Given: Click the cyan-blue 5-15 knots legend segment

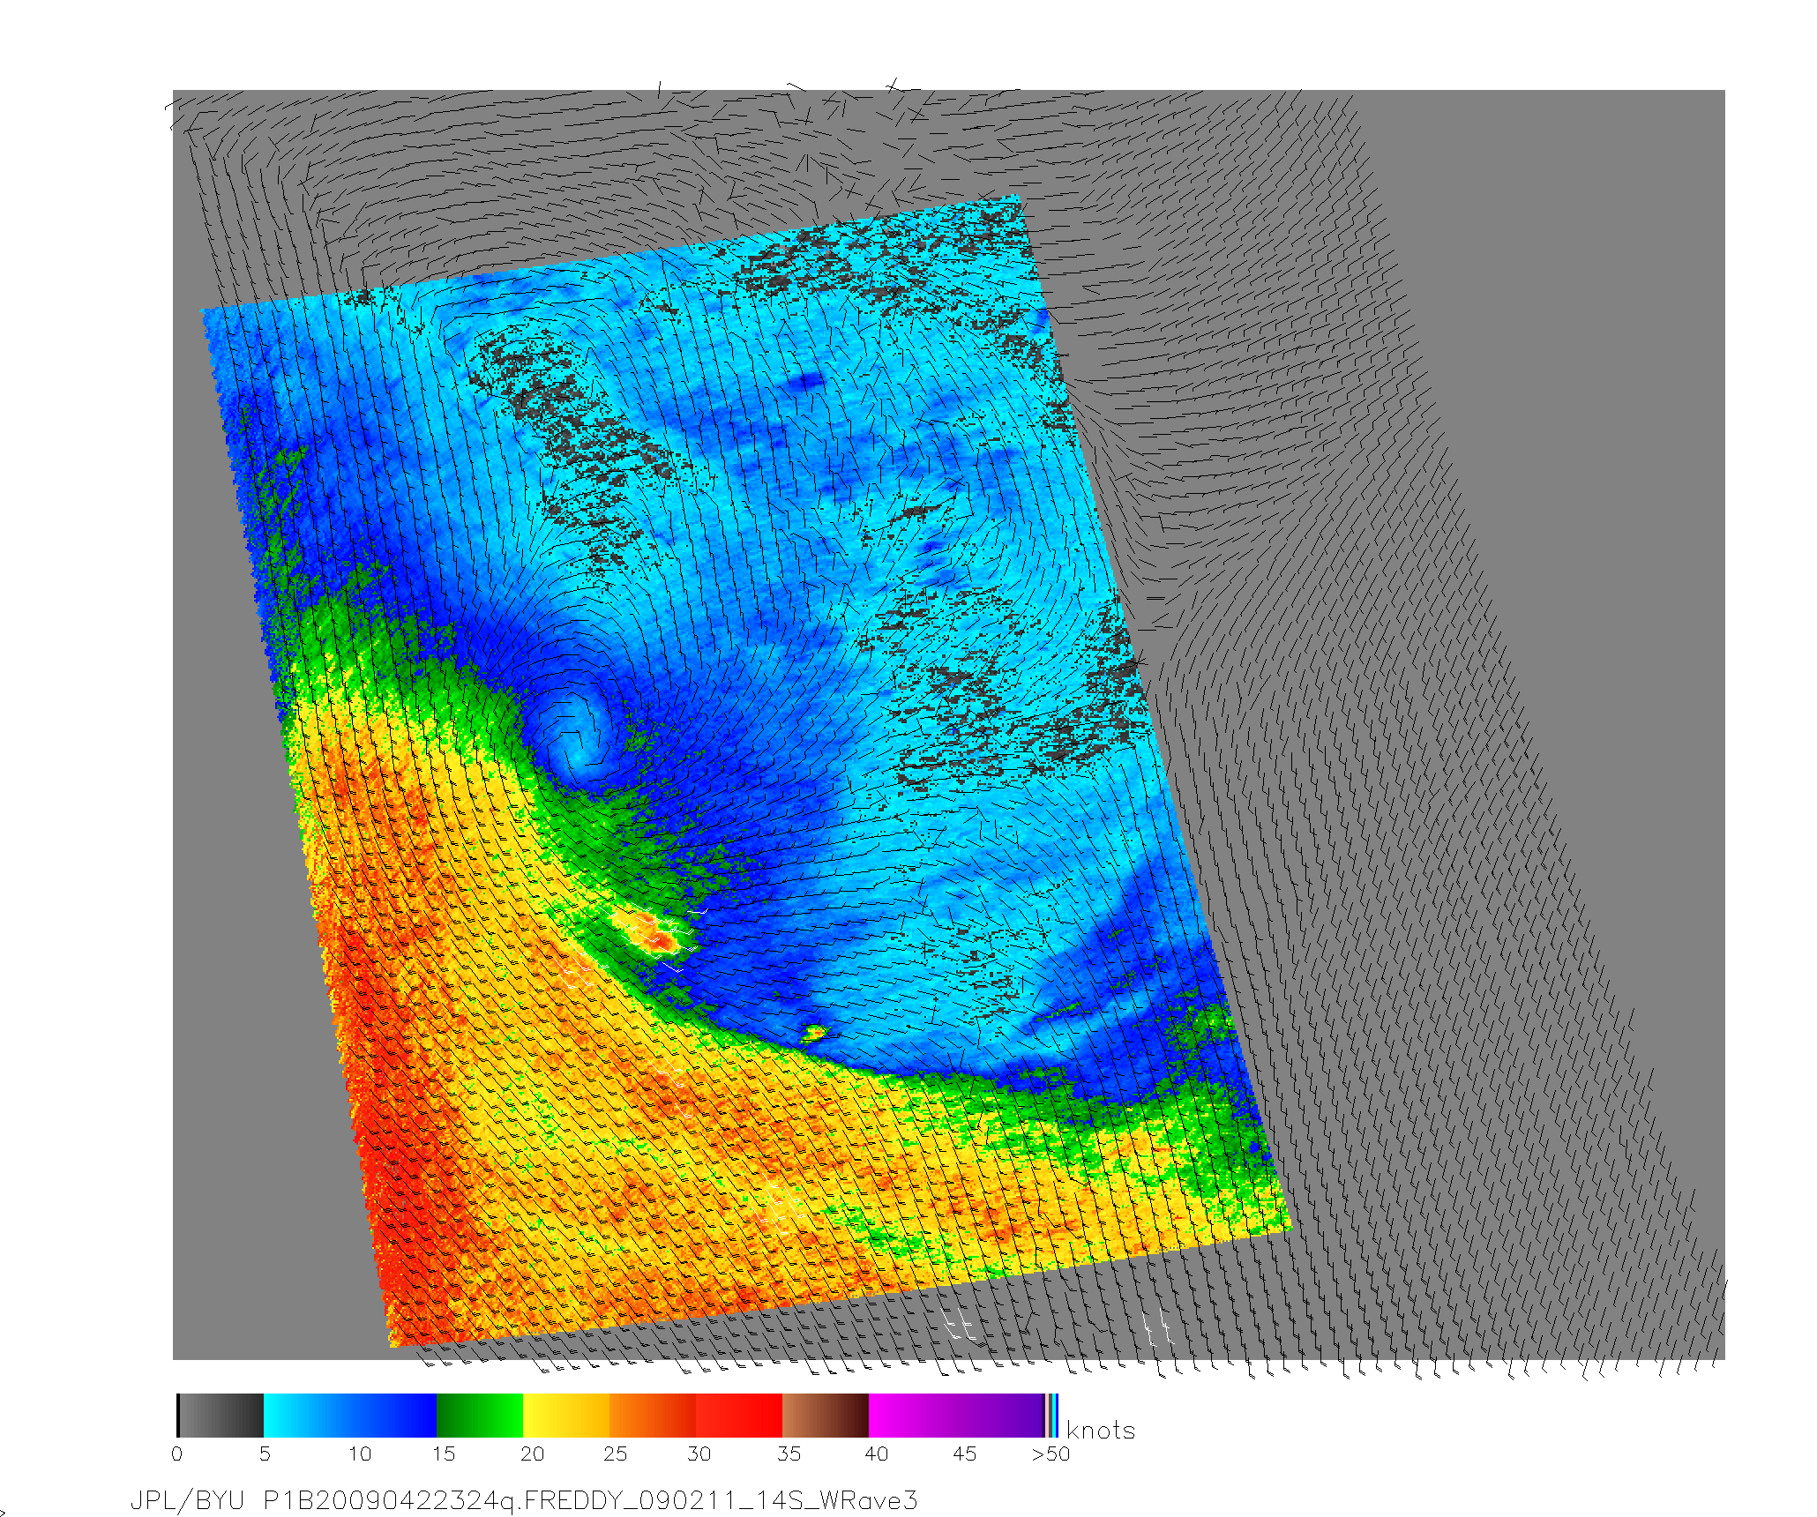Looking at the screenshot, I should [350, 1415].
